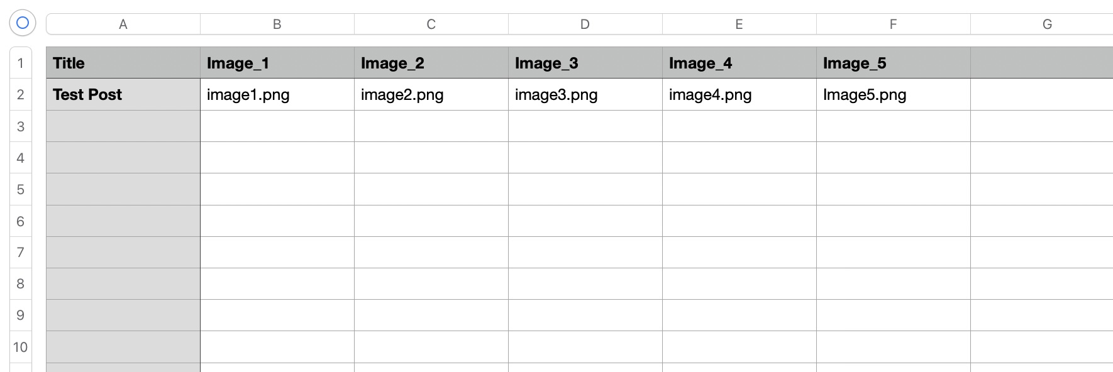Select the image2.png cell
Image resolution: width=1113 pixels, height=372 pixels.
click(431, 94)
